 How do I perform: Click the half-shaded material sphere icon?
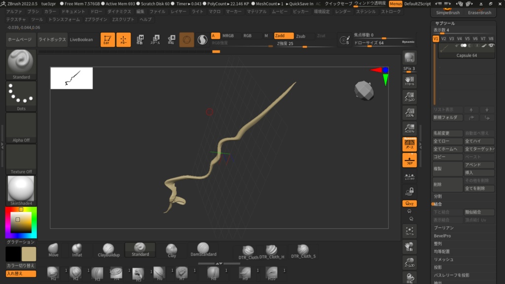pos(202,40)
